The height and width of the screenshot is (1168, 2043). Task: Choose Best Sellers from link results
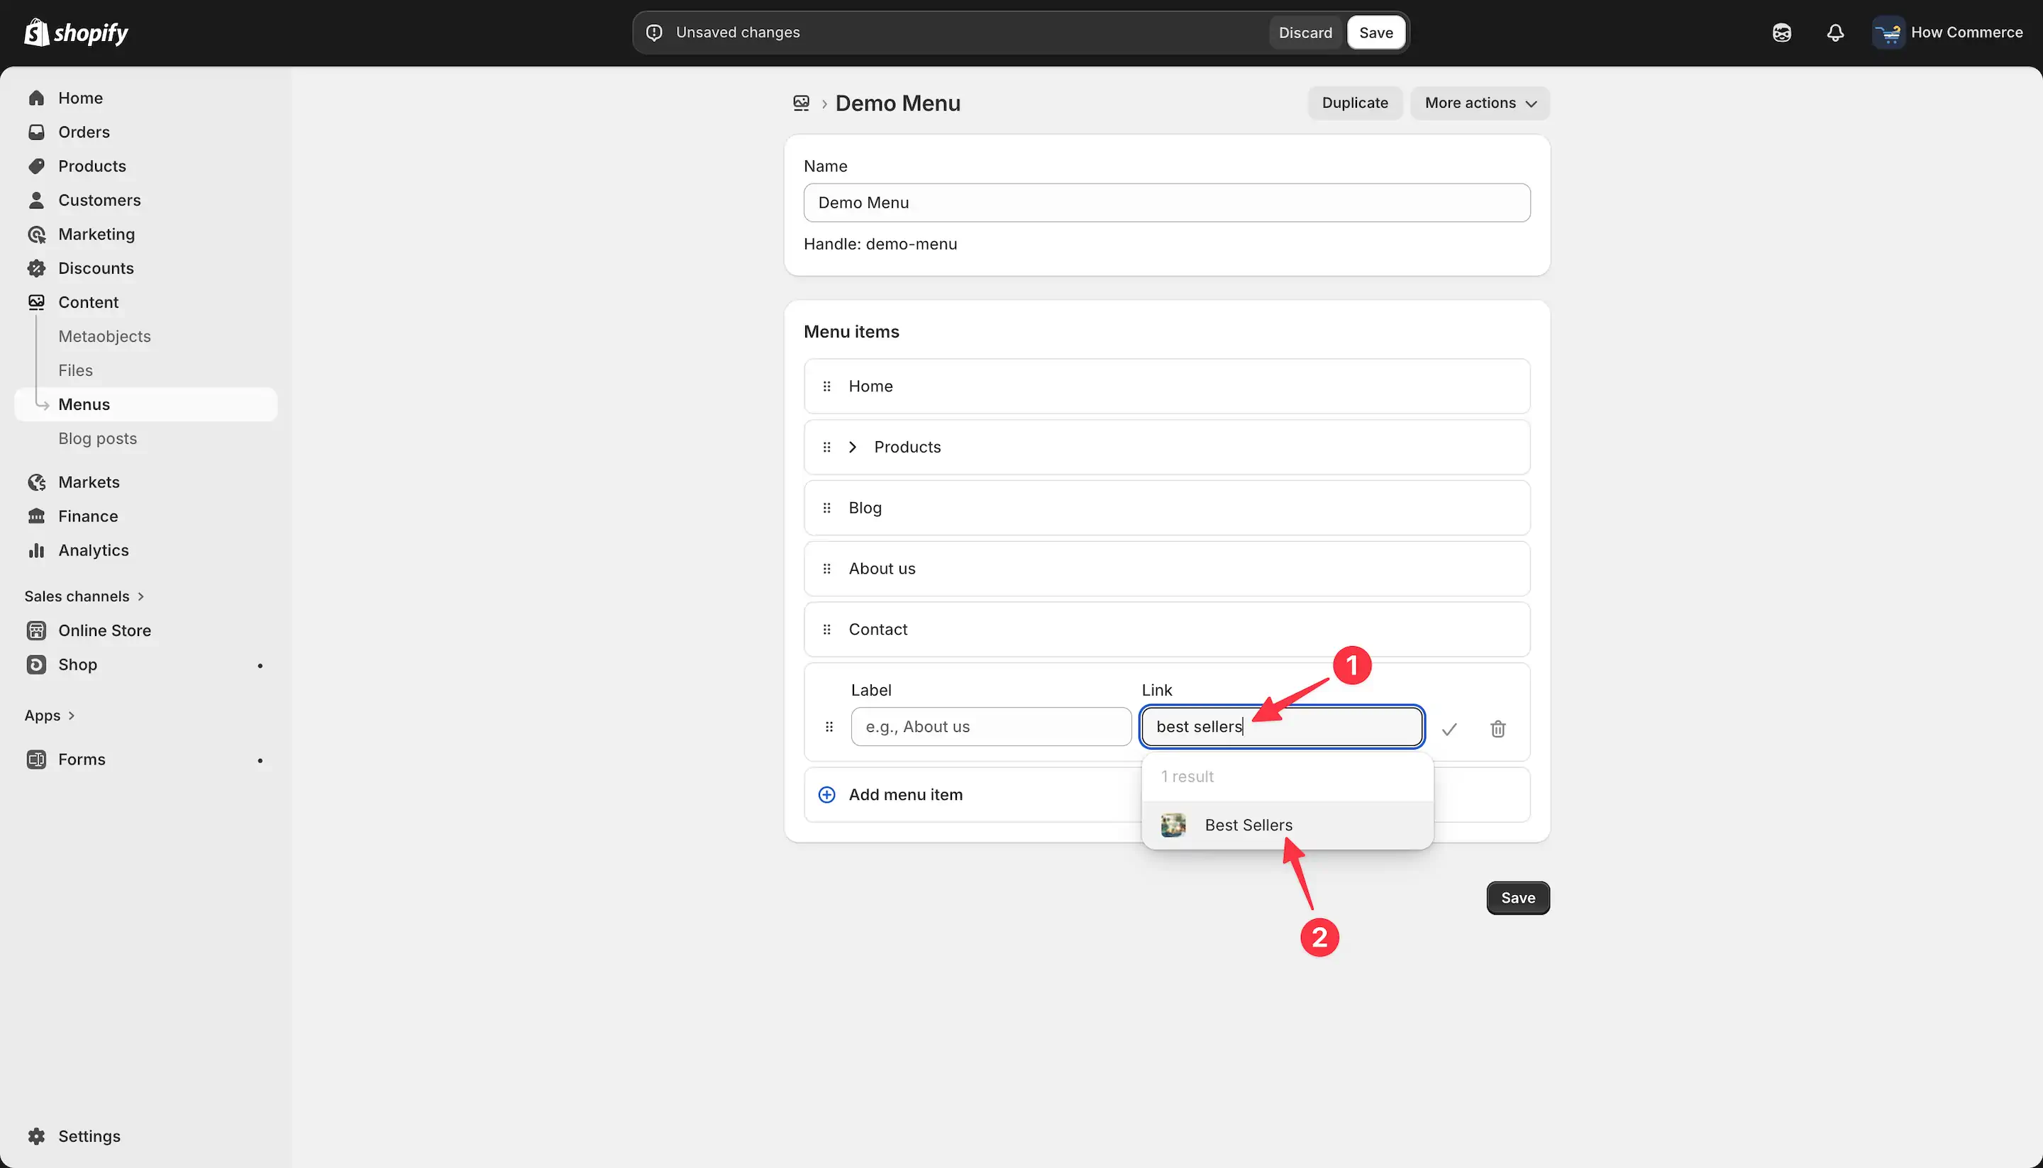click(1287, 825)
